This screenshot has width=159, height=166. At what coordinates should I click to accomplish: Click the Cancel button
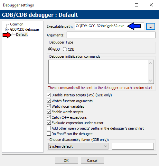coord(92,161)
